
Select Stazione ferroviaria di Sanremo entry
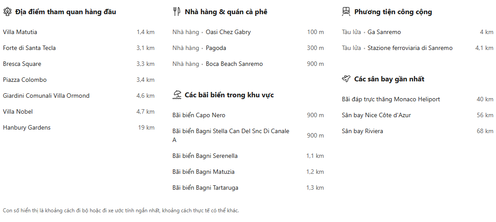(x=410, y=48)
